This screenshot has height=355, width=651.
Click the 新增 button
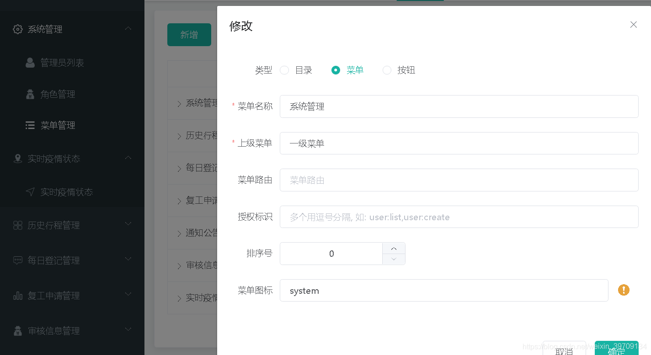click(189, 35)
